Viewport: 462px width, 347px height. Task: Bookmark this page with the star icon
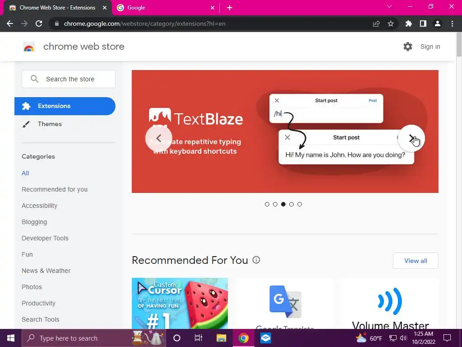(391, 23)
